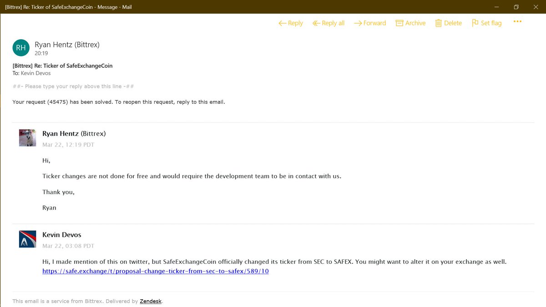The height and width of the screenshot is (307, 546).
Task: Click the RH sender avatar circle
Action: (21, 47)
